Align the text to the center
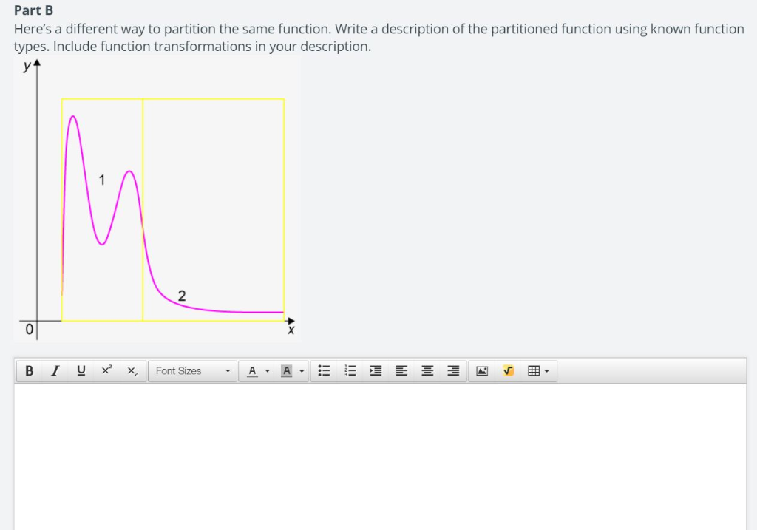The height and width of the screenshot is (530, 757). click(427, 370)
